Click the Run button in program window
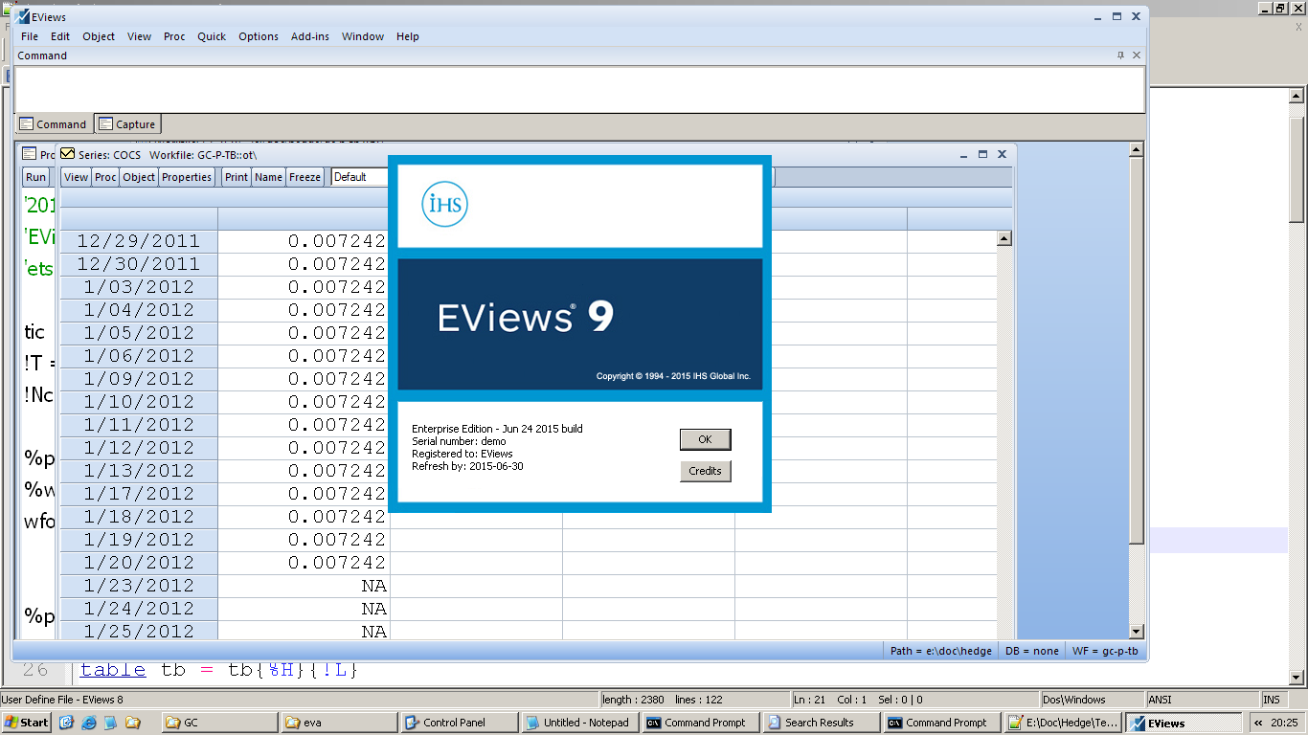The image size is (1308, 735). tap(35, 177)
